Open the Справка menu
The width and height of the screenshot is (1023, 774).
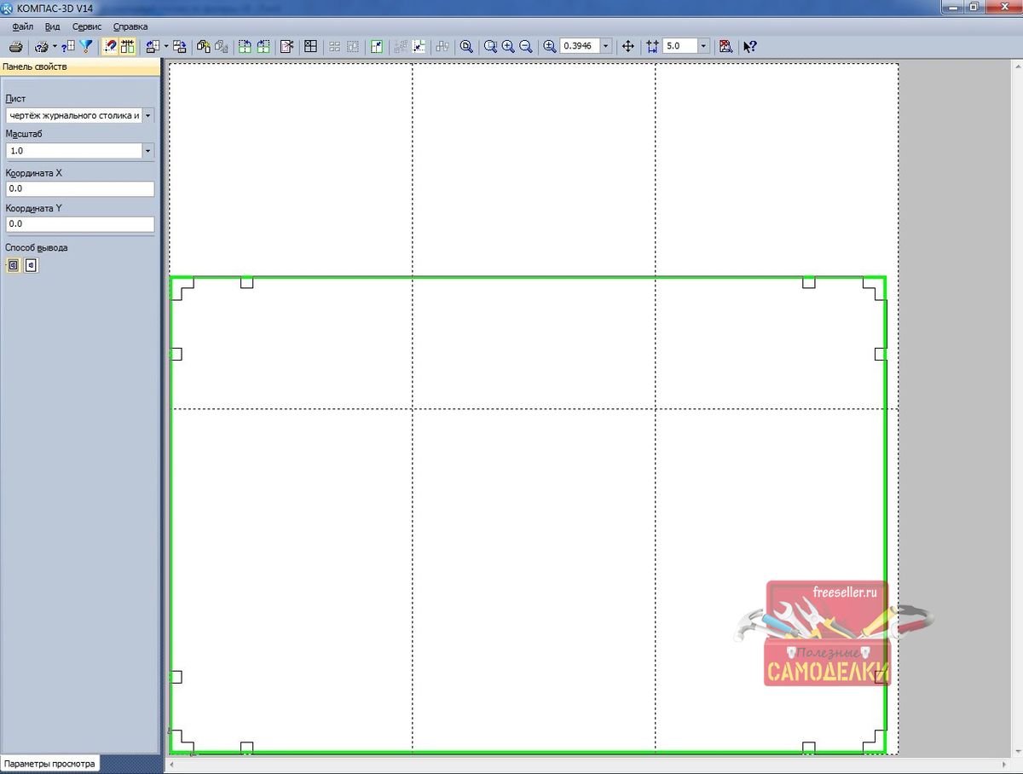click(130, 26)
